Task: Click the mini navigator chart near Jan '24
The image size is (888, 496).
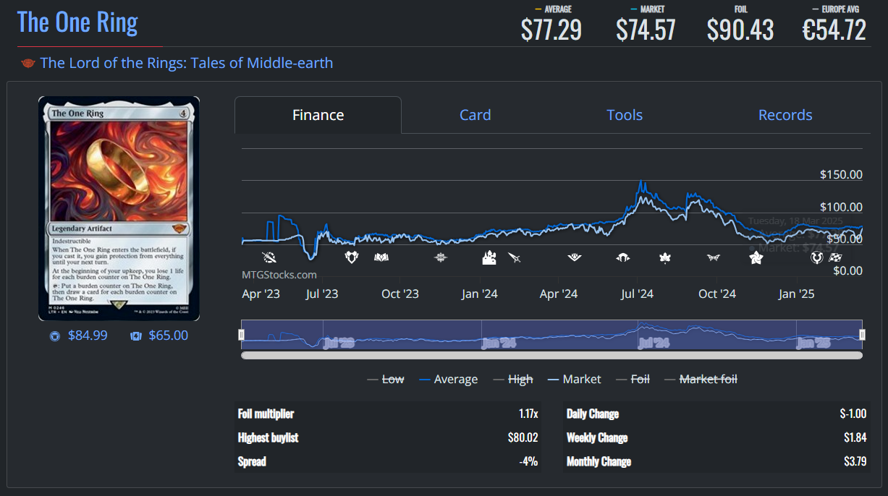Action: (x=499, y=341)
